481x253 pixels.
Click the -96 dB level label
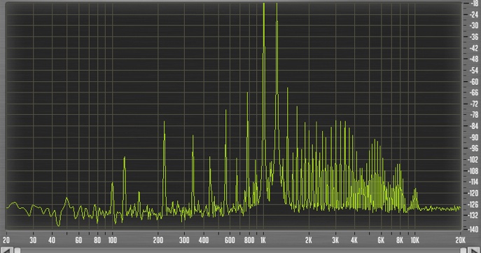pyautogui.click(x=473, y=149)
